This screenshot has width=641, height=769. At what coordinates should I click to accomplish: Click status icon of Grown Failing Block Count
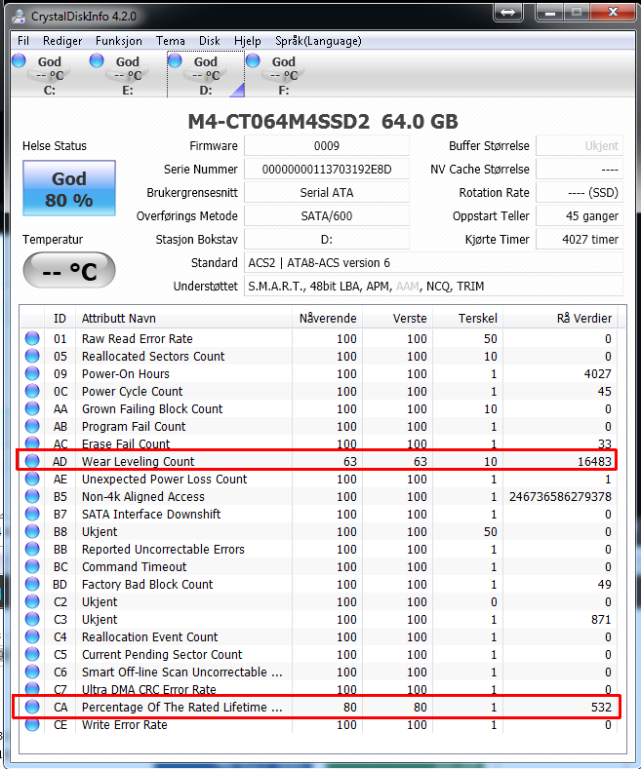coord(32,408)
